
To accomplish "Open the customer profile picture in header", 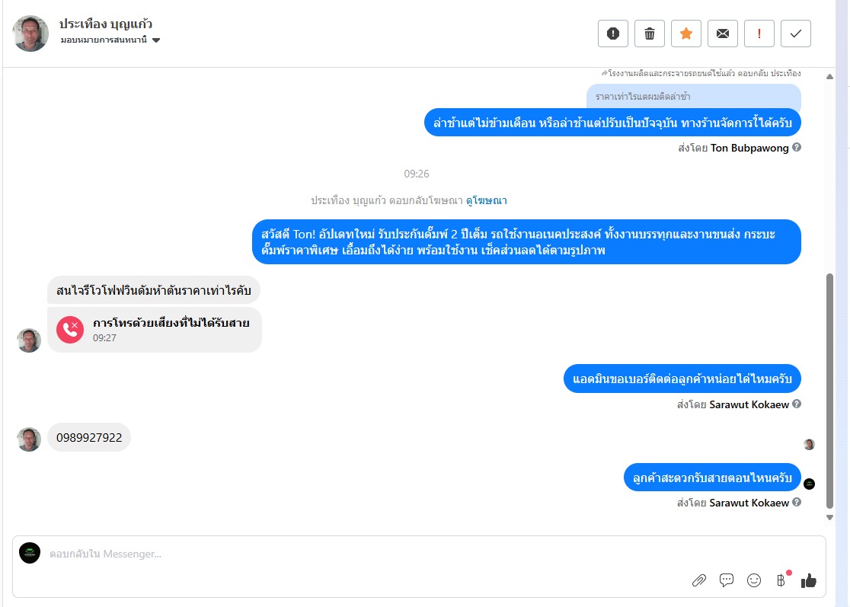I will coord(30,34).
